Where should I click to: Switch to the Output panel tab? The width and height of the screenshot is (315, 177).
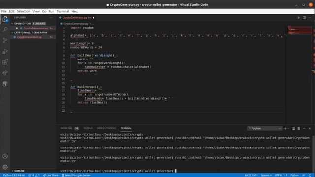88,128
